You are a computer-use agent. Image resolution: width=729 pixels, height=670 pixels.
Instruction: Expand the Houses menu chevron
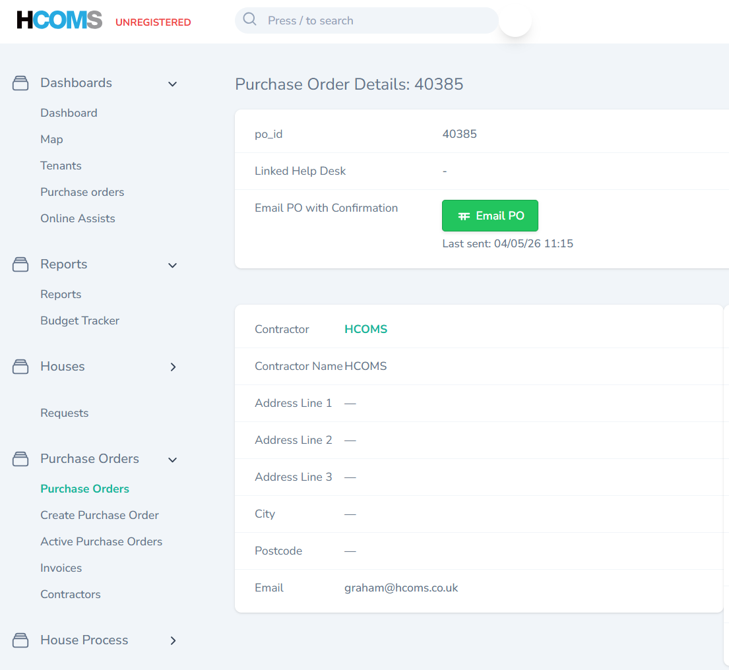click(173, 367)
